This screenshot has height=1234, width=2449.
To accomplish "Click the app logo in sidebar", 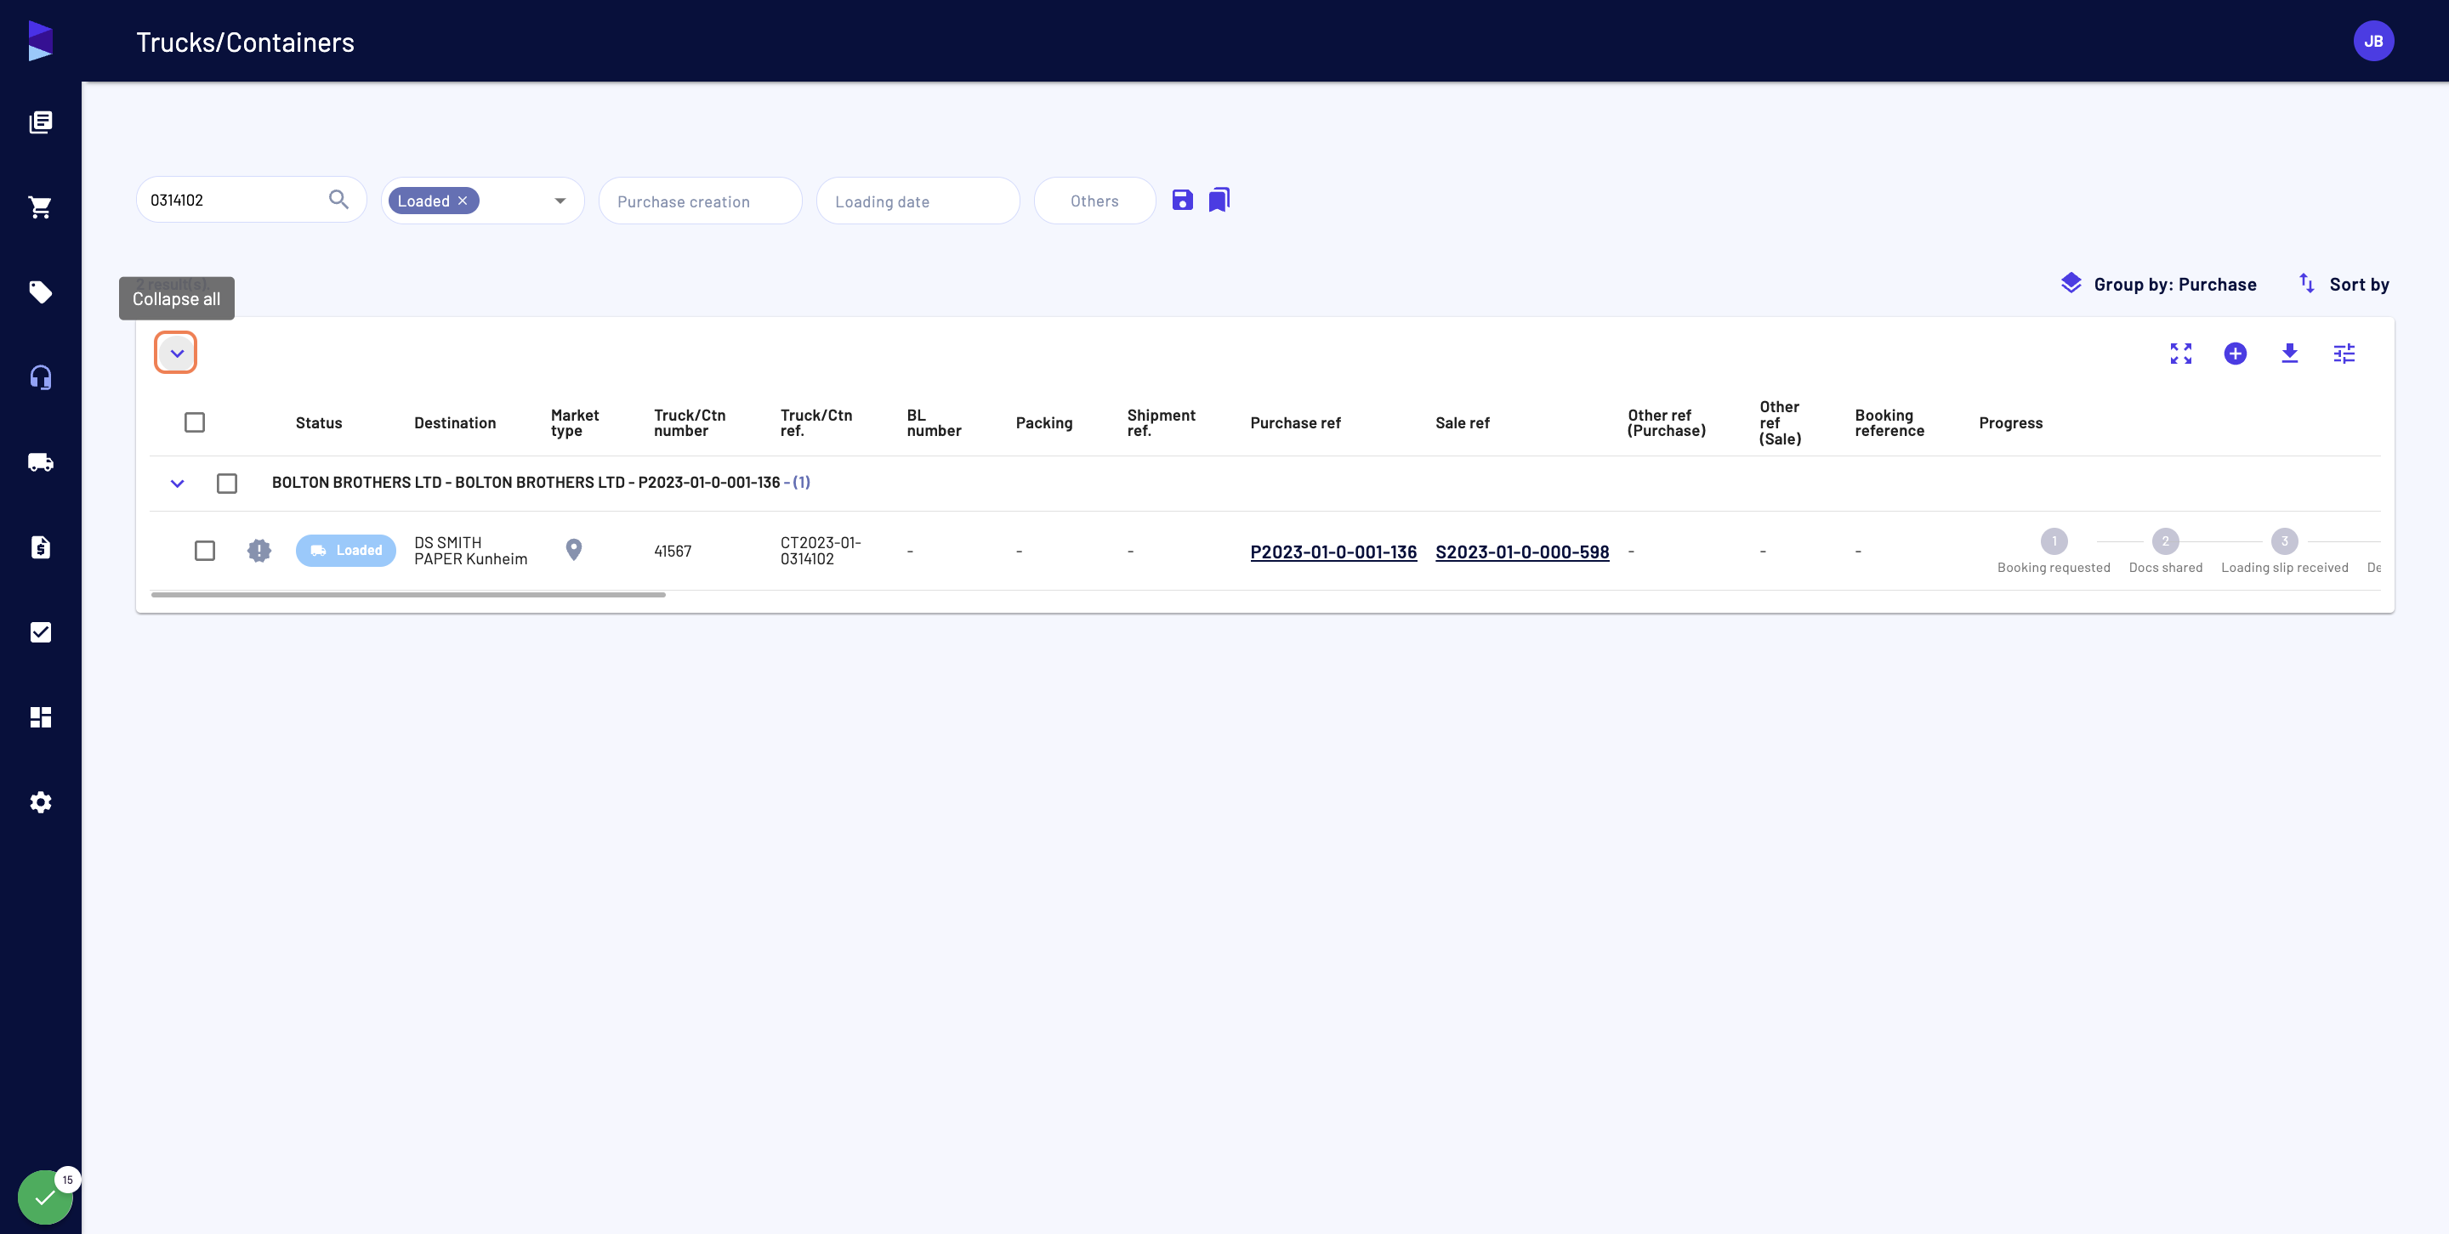I will 40,41.
